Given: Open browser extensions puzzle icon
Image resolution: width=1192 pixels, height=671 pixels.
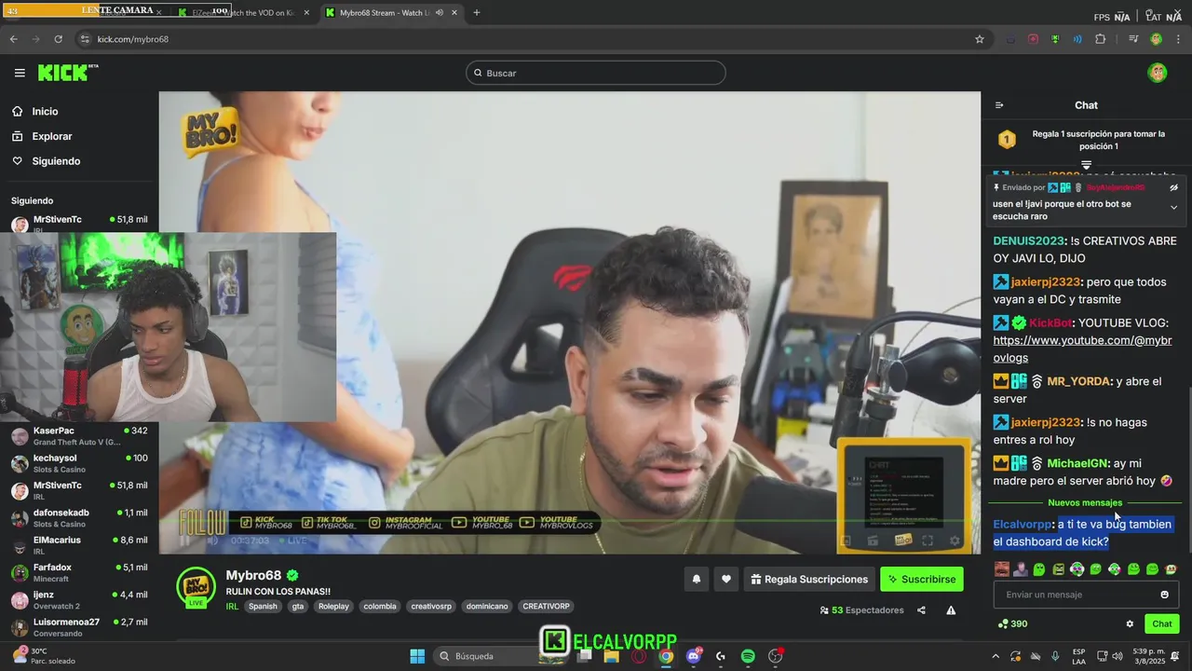Looking at the screenshot, I should pyautogui.click(x=1101, y=39).
